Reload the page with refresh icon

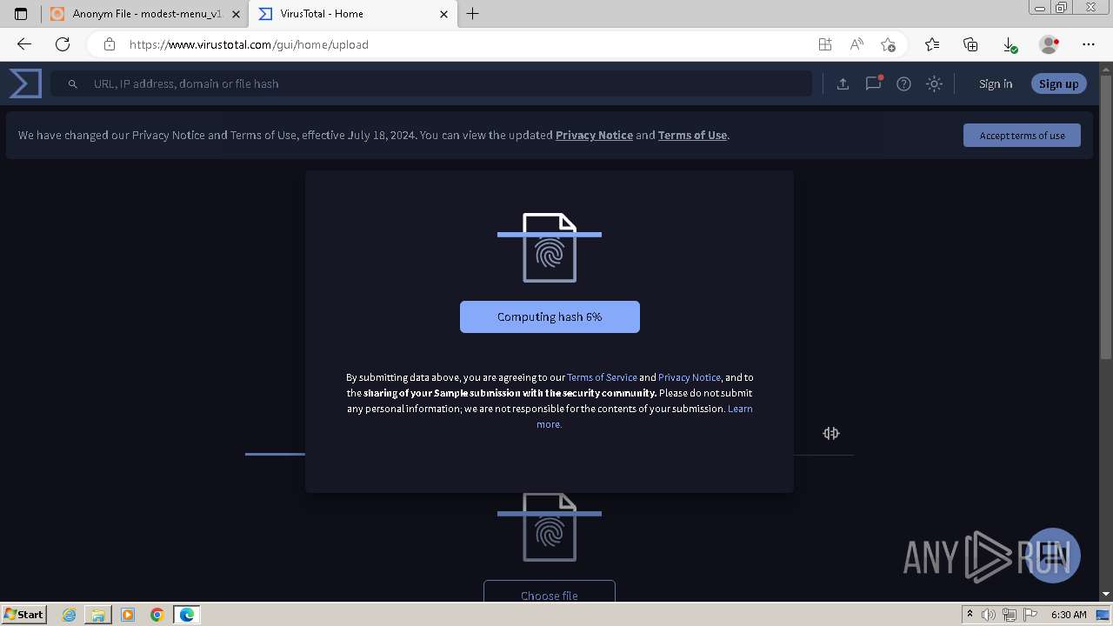[63, 44]
